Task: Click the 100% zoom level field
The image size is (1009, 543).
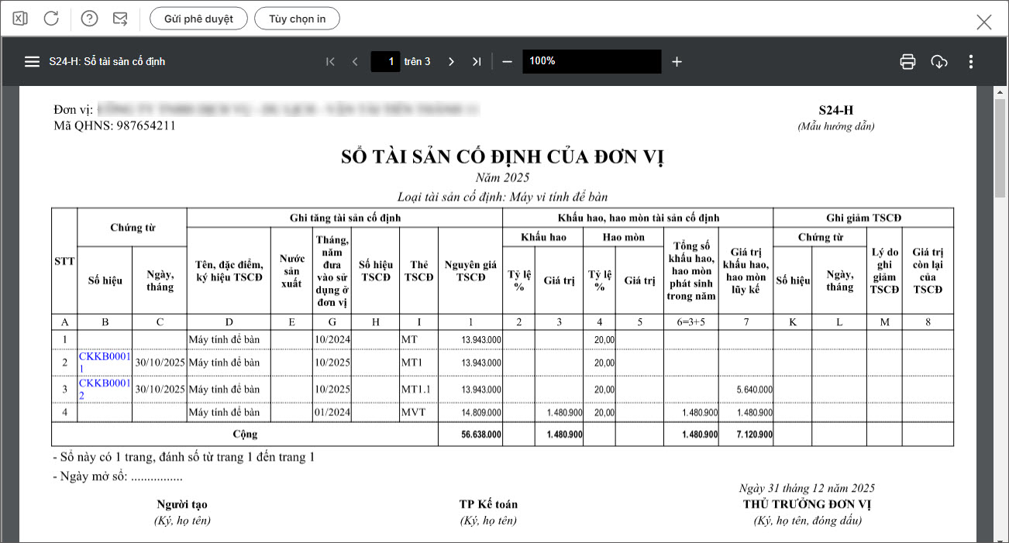Action: pos(591,62)
